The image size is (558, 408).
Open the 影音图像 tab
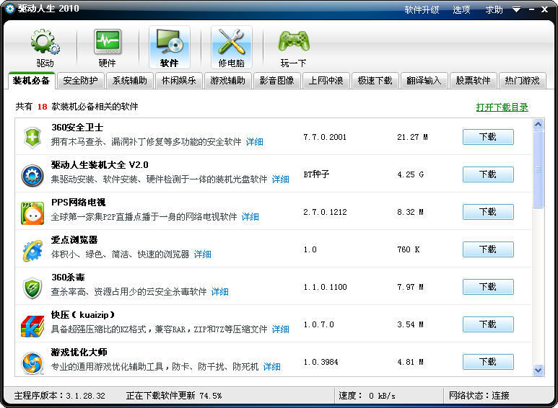[276, 81]
